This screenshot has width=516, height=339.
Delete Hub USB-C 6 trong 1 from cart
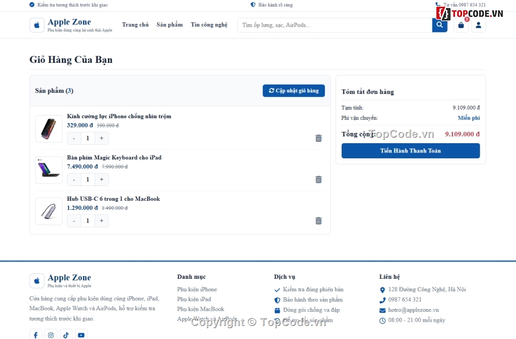coord(318,221)
